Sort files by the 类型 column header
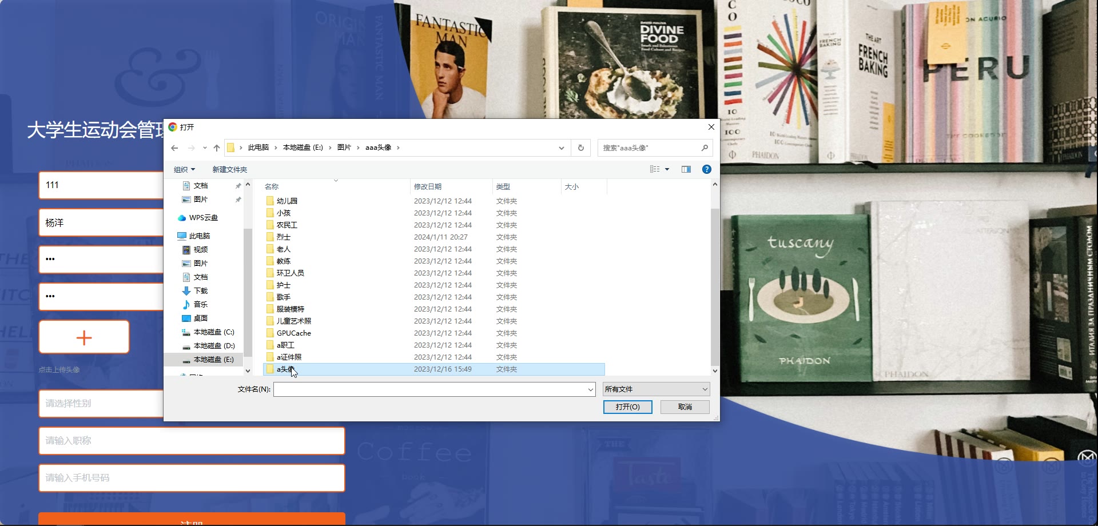 pos(503,187)
